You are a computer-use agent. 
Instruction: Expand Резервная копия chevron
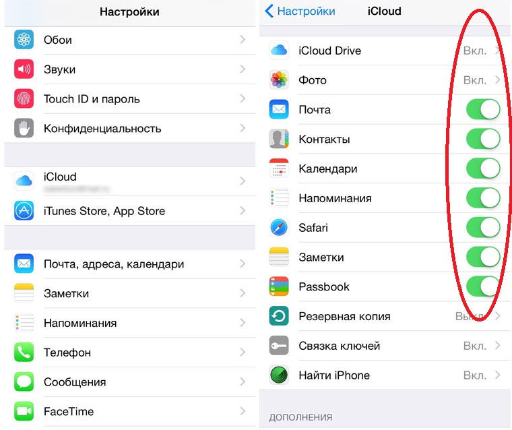point(497,316)
